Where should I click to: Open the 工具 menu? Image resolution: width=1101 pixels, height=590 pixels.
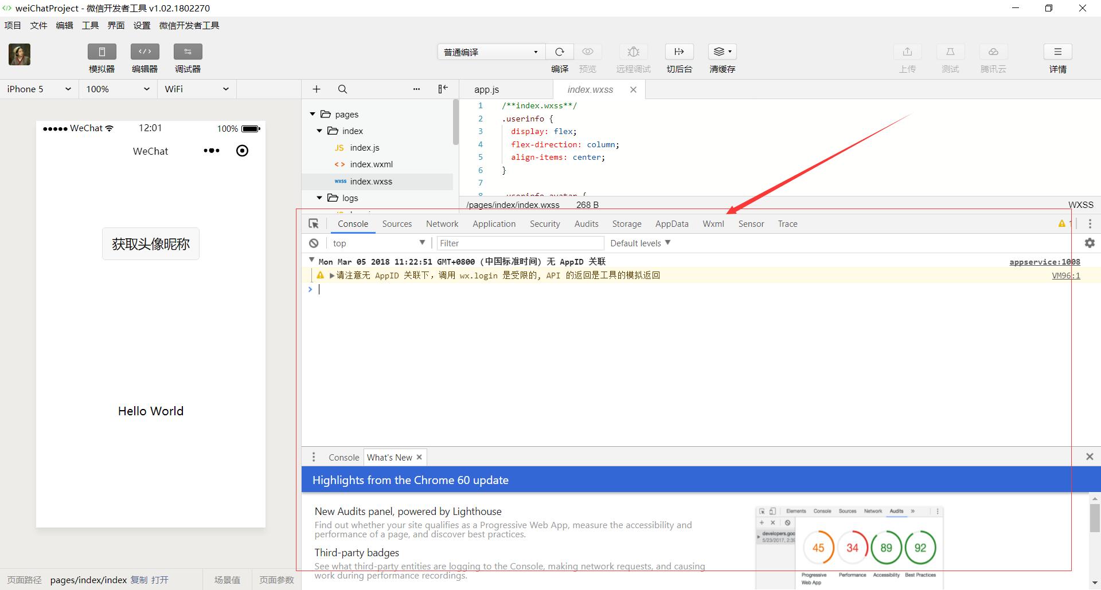coord(90,25)
